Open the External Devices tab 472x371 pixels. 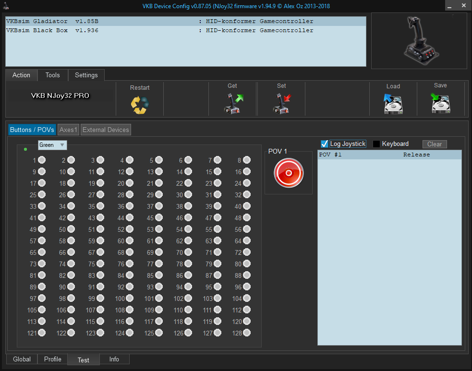click(106, 130)
